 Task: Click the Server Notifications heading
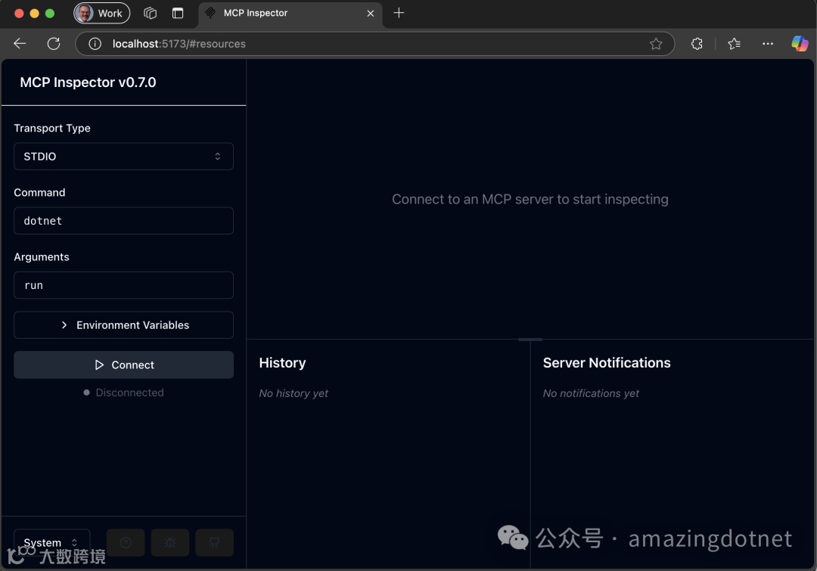[x=607, y=362]
